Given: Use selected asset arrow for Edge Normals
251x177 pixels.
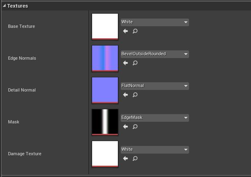Looking at the screenshot, I should [x=125, y=63].
